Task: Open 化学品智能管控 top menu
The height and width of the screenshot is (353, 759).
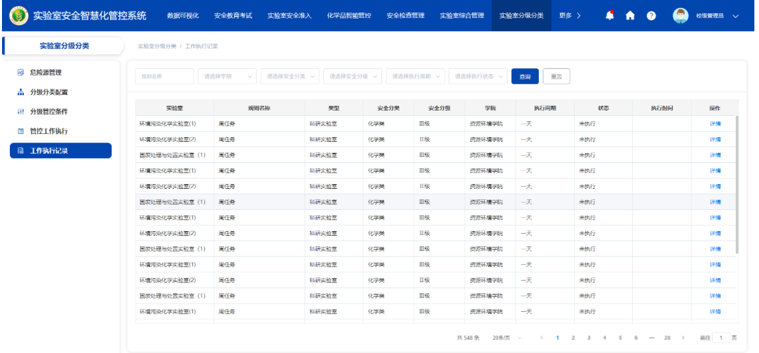Action: pos(349,15)
